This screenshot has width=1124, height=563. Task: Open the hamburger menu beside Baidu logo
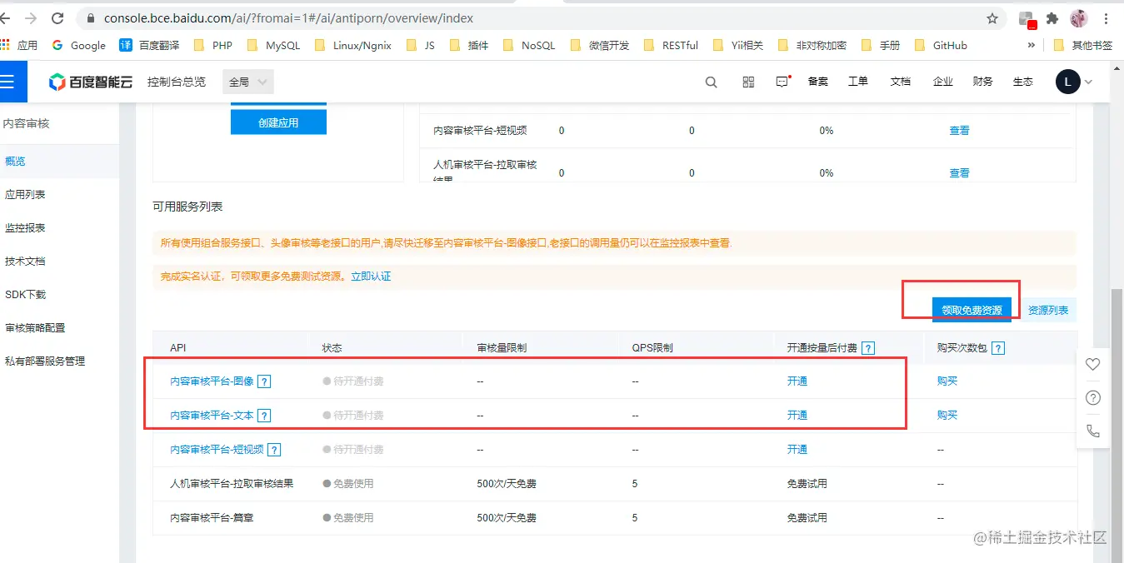[x=8, y=82]
